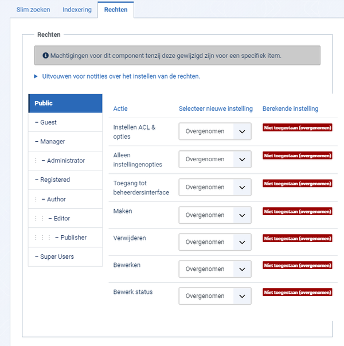Open the Maken permission dropdown
Screen dimensions: 344x346
[x=215, y=215]
